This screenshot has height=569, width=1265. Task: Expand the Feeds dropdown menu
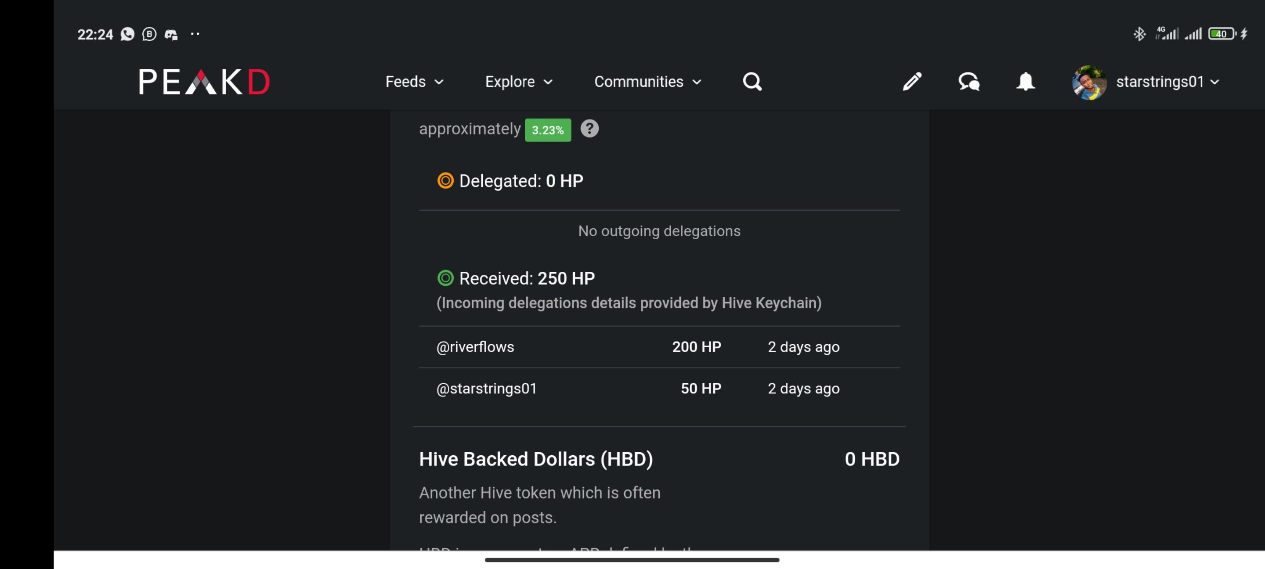click(x=415, y=82)
